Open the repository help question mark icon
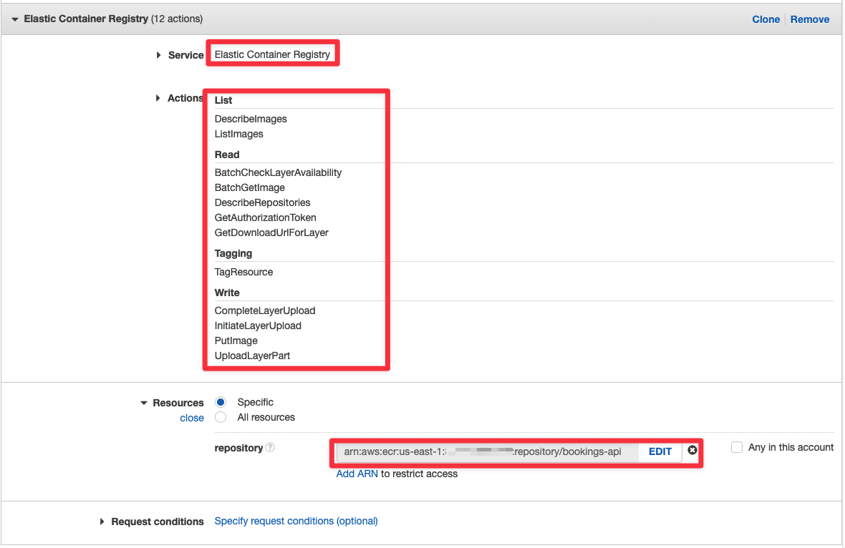The width and height of the screenshot is (845, 548). pyautogui.click(x=271, y=447)
